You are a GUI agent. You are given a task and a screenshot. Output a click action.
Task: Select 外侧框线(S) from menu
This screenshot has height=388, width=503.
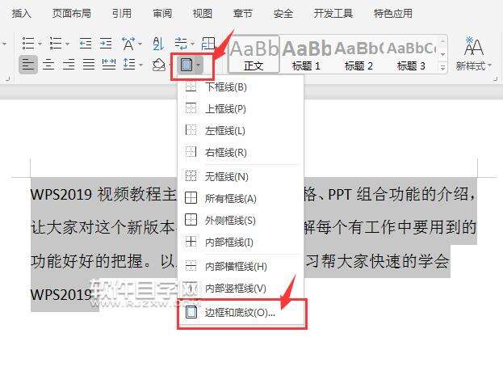point(241,221)
